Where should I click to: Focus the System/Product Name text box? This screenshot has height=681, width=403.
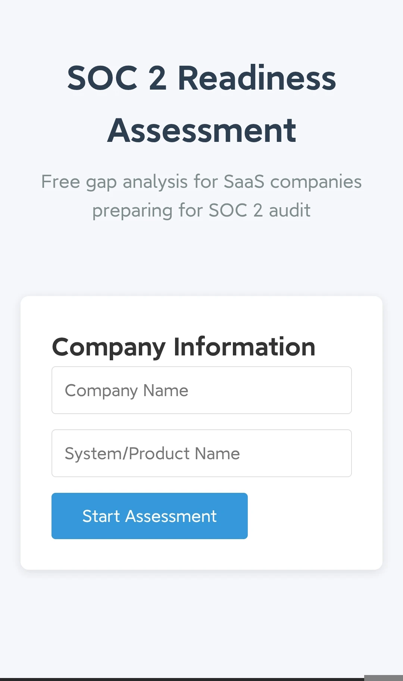[x=201, y=453]
